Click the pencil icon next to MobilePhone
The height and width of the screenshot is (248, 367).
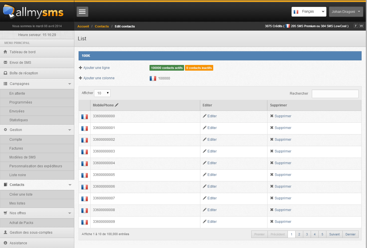click(117, 105)
